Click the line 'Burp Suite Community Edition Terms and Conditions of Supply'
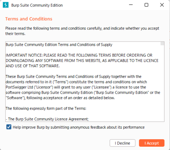This screenshot has width=170, height=150. 59,45
